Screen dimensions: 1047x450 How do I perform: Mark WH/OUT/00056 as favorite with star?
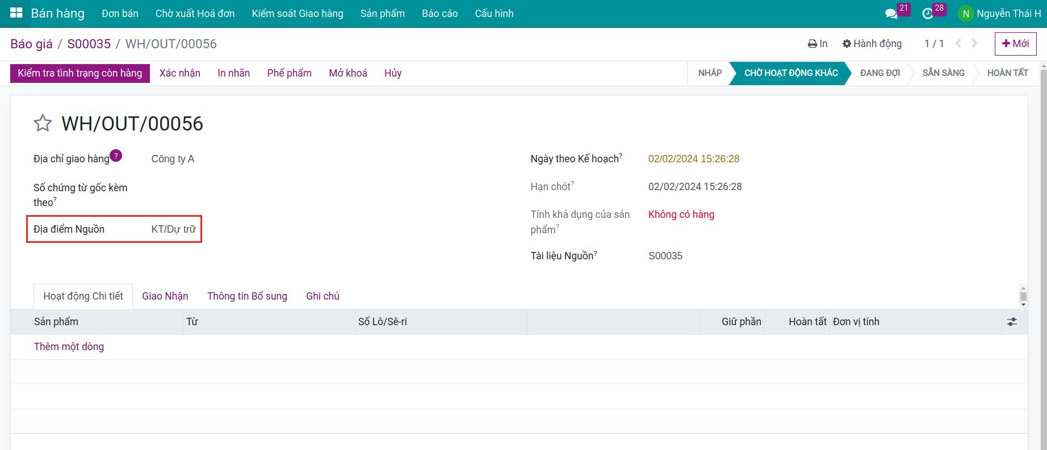[43, 123]
